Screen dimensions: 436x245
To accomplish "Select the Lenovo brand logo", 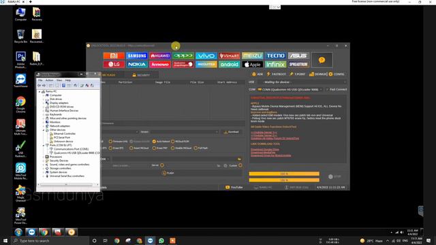I will coord(160,65).
